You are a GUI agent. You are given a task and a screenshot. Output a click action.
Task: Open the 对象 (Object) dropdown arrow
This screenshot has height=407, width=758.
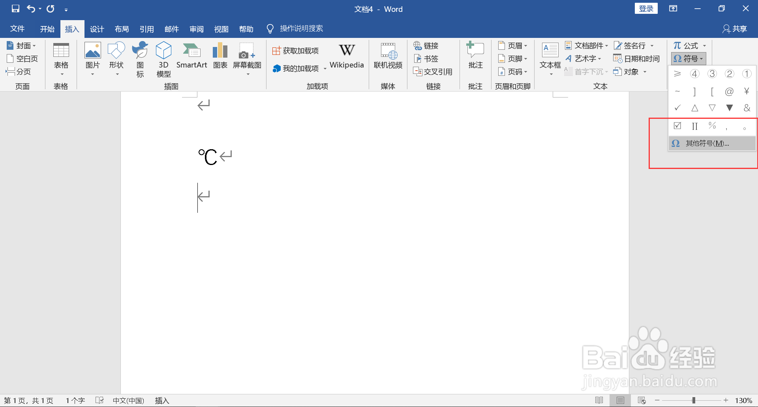coord(645,71)
